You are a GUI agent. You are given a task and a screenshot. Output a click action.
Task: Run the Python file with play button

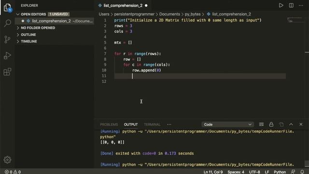[281, 5]
